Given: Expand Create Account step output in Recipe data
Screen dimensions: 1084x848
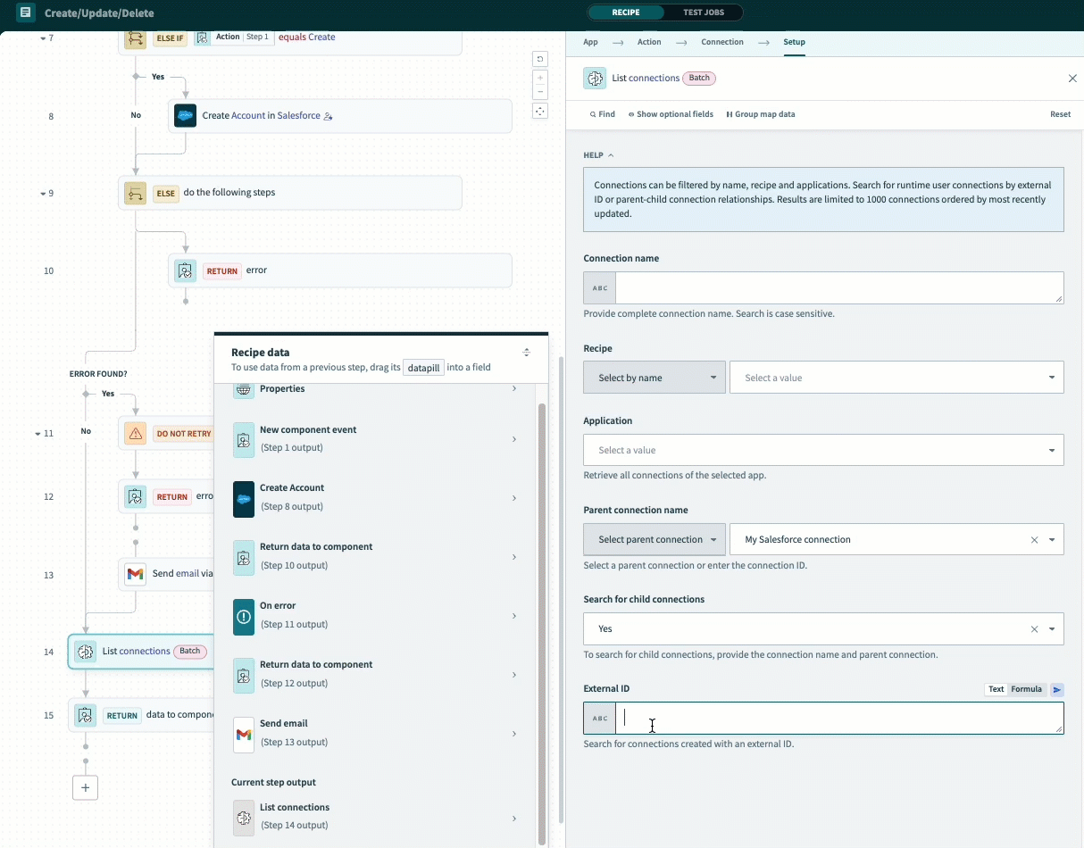Looking at the screenshot, I should [x=514, y=497].
